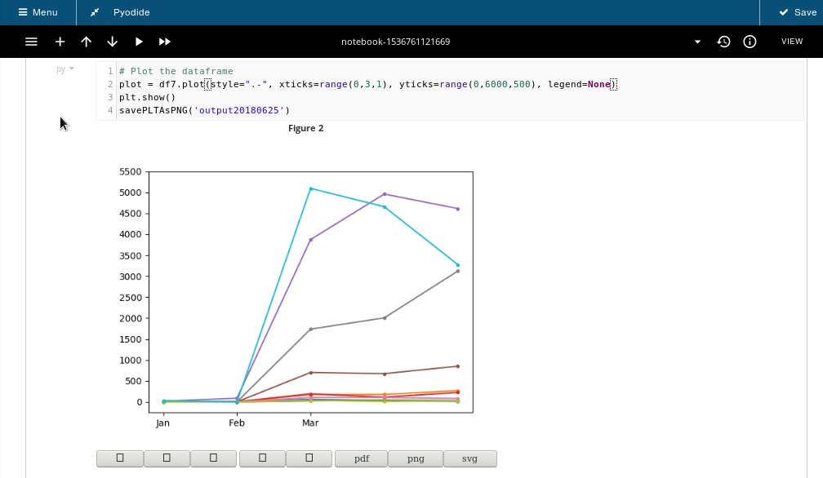This screenshot has width=823, height=478.
Task: Download figure as svg
Action: (469, 458)
